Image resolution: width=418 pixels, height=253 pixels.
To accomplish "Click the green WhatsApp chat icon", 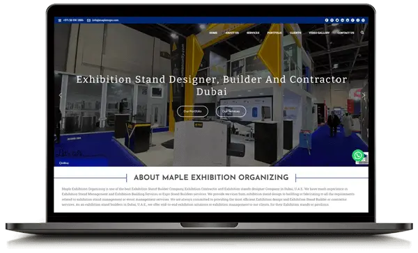I will pos(358,156).
